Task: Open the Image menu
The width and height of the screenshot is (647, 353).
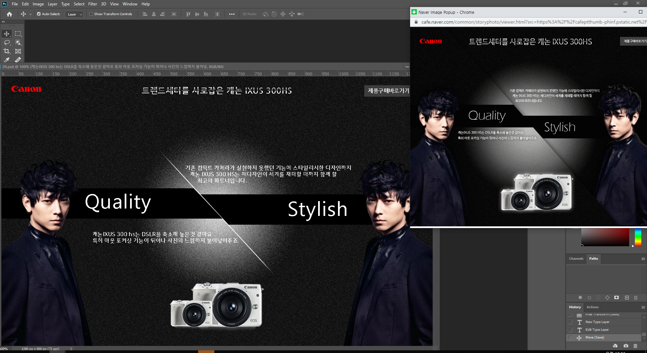Action: click(x=38, y=4)
